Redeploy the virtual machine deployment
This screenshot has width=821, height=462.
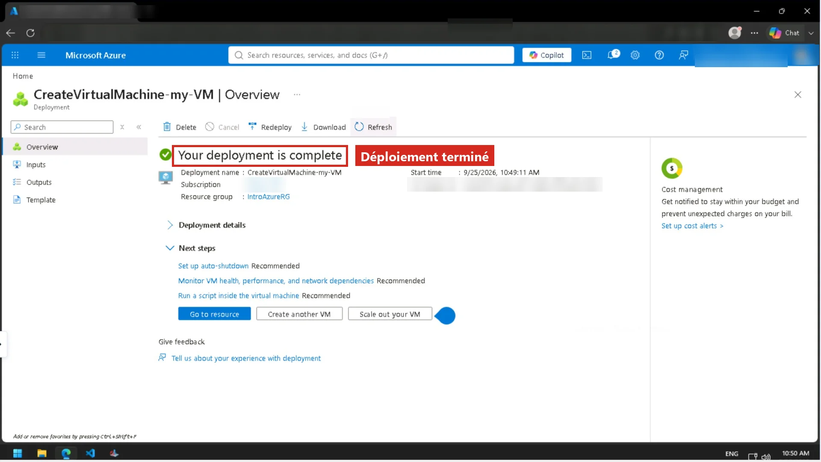click(270, 127)
